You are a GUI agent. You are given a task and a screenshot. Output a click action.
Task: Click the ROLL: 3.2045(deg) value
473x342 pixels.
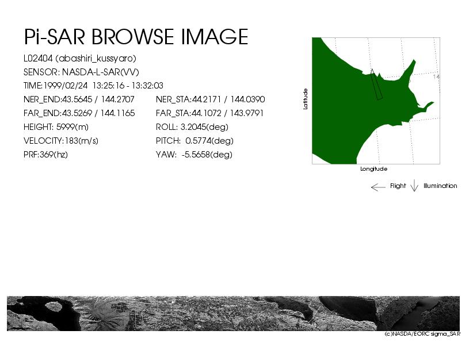192,127
